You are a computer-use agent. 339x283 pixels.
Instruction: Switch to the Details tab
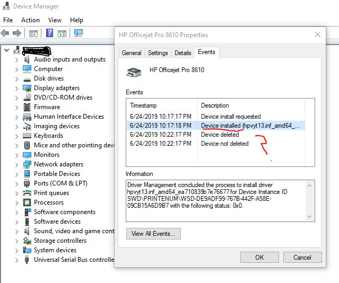(182, 53)
